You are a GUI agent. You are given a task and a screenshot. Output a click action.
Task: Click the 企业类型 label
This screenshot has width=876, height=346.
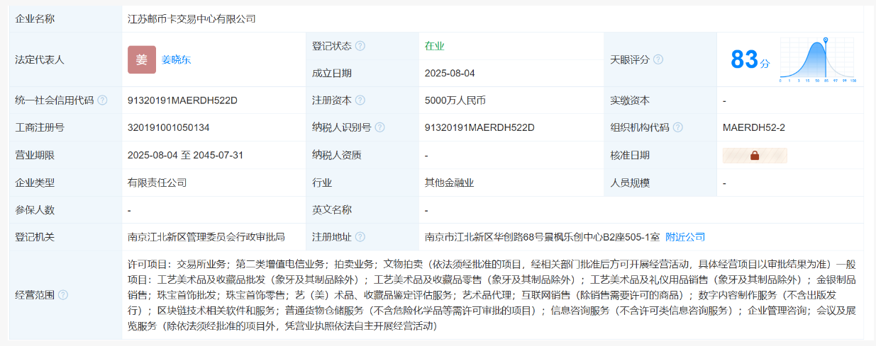pyautogui.click(x=35, y=183)
